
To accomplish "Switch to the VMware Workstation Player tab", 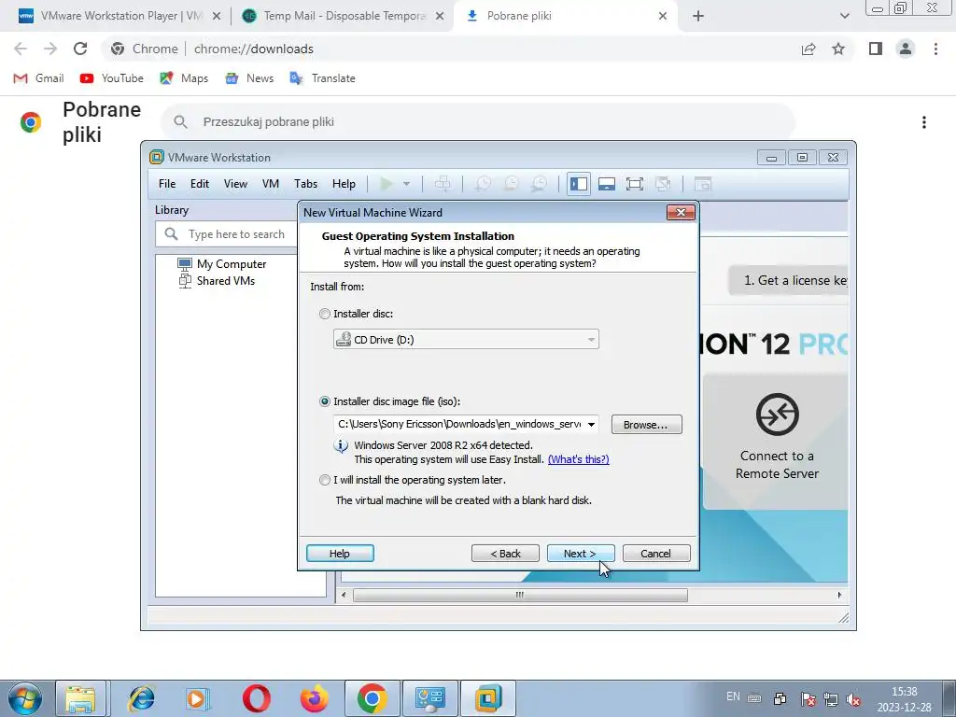I will (x=119, y=16).
